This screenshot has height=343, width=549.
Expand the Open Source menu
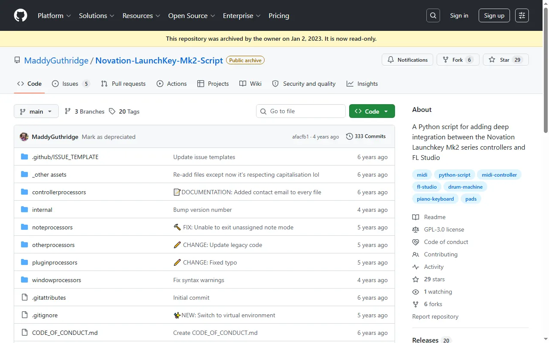tap(192, 15)
